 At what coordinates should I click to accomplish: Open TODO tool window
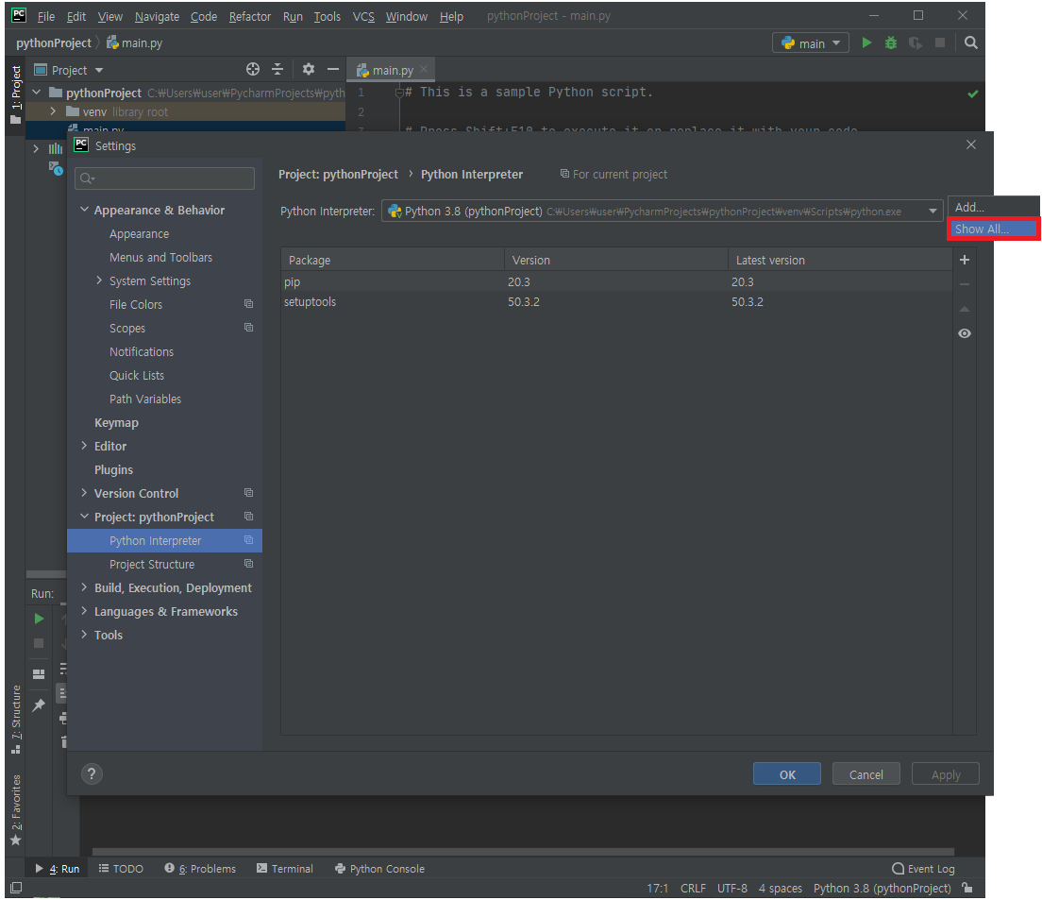click(x=120, y=869)
